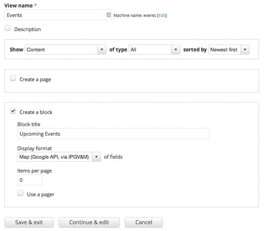Click the of type dropdown arrow

[x=176, y=49]
